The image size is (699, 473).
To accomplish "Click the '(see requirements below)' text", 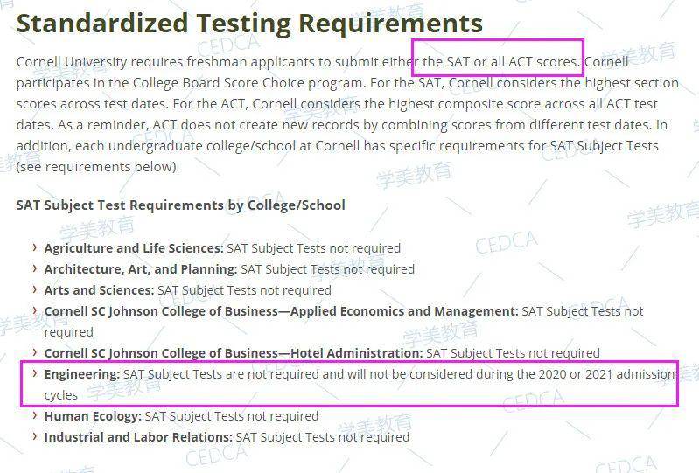I will (98, 167).
